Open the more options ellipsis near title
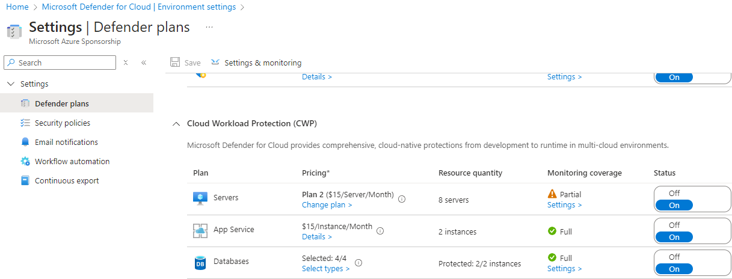The image size is (732, 279). [209, 27]
